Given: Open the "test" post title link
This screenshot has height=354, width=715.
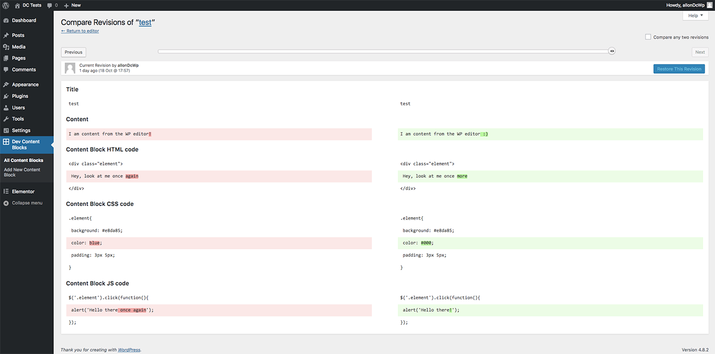Looking at the screenshot, I should click(x=145, y=23).
